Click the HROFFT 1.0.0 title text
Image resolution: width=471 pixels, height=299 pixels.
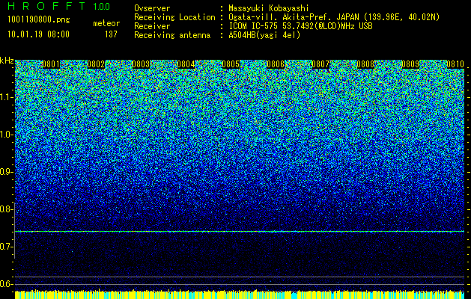58,6
